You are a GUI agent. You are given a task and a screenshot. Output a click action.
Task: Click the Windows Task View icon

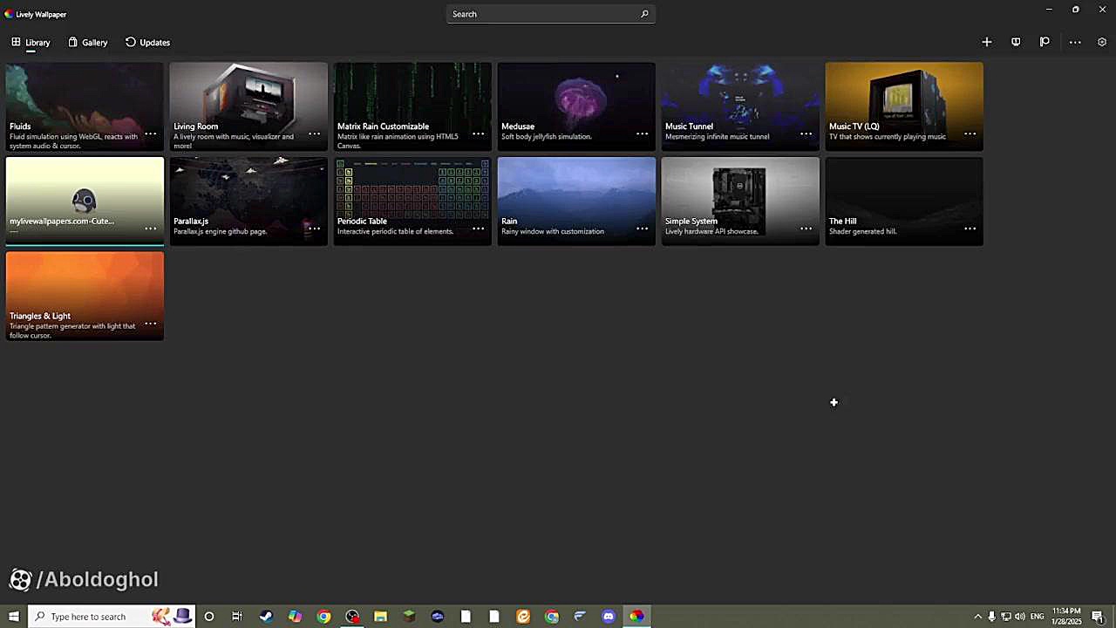[x=237, y=617]
